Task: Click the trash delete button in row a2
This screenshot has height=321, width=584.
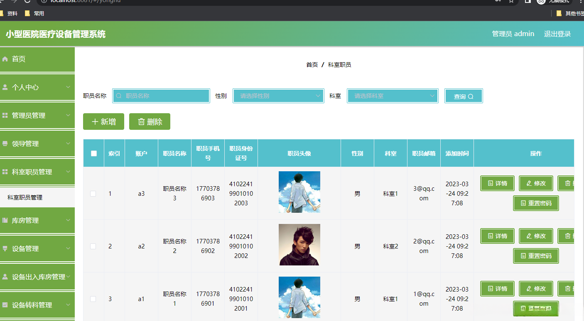Action: point(566,236)
